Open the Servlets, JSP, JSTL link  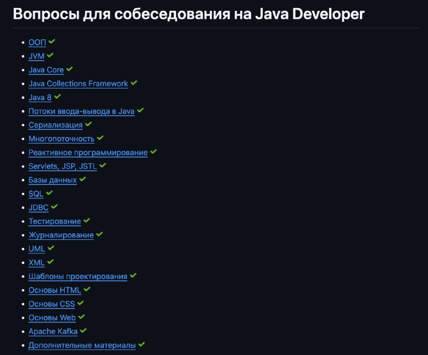(x=63, y=166)
